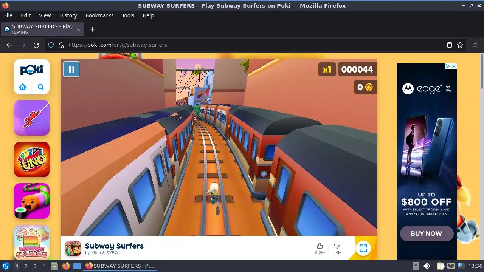Screen dimensions: 484x272
Task: Open the Merge Cakes game thumbnail
Action: 32,242
